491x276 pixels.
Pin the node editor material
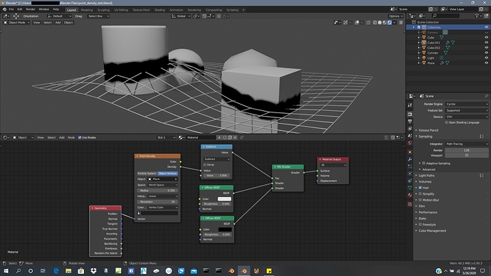(x=242, y=137)
